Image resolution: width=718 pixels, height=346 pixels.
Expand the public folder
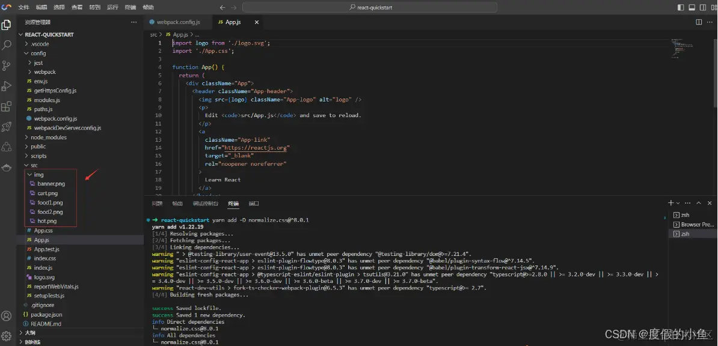click(81, 147)
